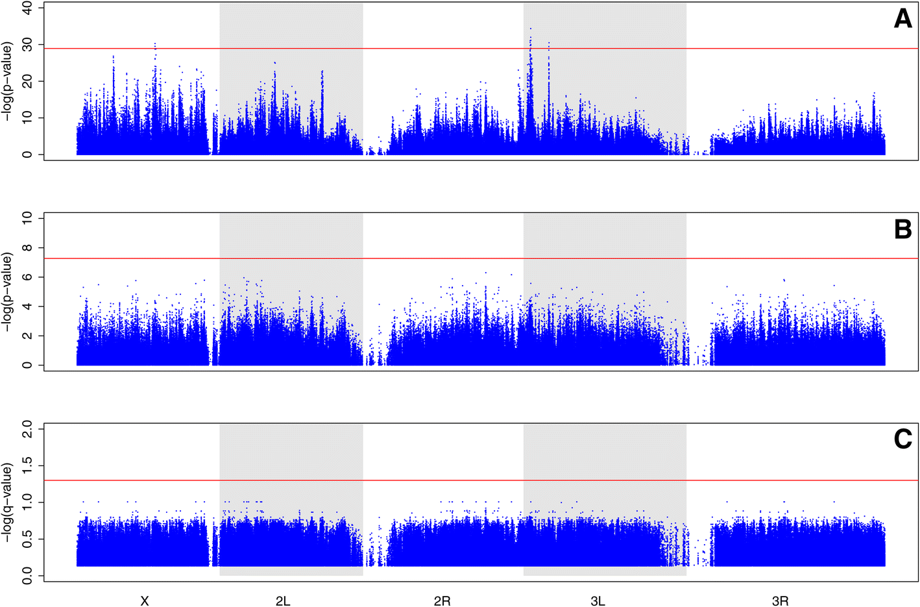This screenshot has height=607, width=920.
Task: Click the panel label C
Action: click(902, 440)
